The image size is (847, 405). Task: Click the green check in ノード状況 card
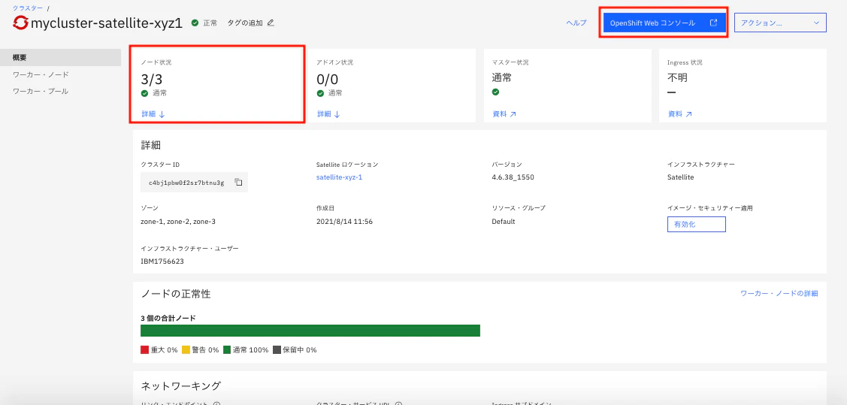[144, 93]
